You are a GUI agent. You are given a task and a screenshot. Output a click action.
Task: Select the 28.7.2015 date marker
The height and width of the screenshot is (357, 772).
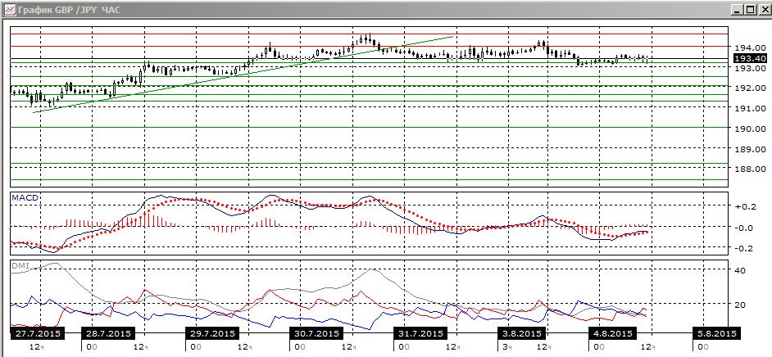(109, 333)
